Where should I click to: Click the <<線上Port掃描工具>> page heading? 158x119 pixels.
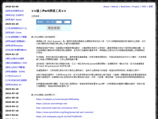(49, 11)
